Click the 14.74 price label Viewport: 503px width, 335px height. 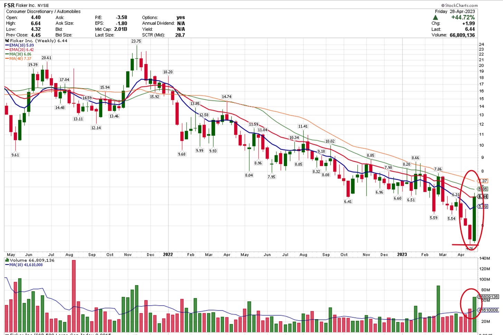[227, 97]
